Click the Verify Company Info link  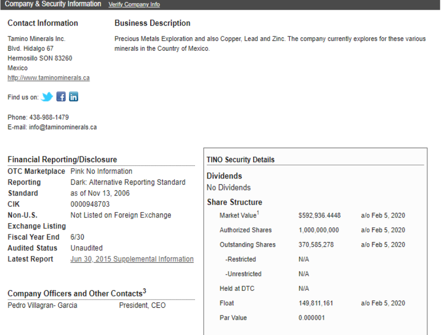coord(134,5)
